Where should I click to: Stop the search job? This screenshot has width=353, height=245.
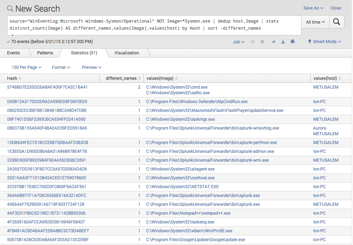(x=262, y=42)
